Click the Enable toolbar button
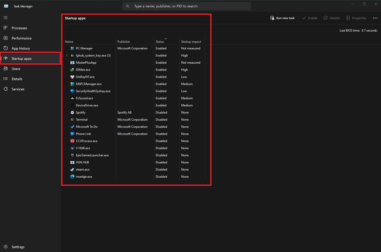Screen dimensions: 381x252 [310, 18]
